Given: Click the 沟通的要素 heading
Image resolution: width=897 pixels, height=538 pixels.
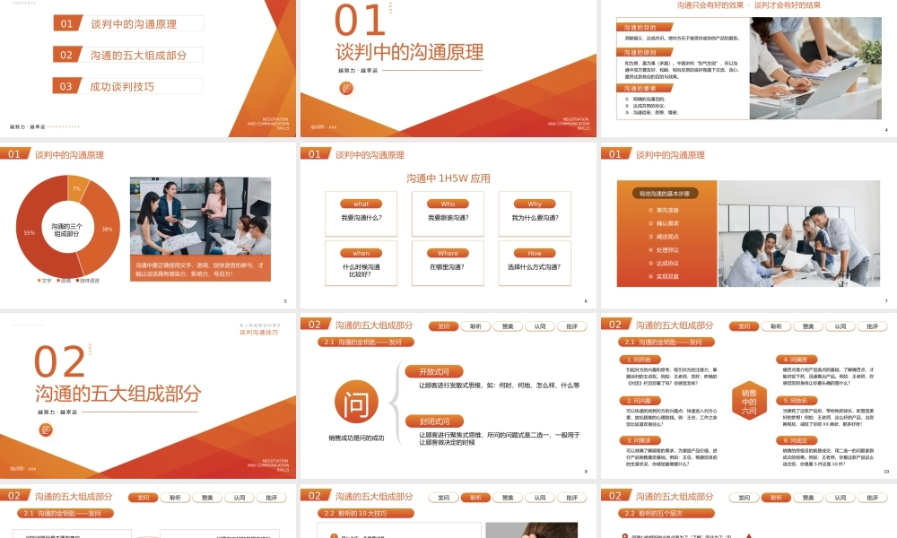Looking at the screenshot, I should pos(643,89).
